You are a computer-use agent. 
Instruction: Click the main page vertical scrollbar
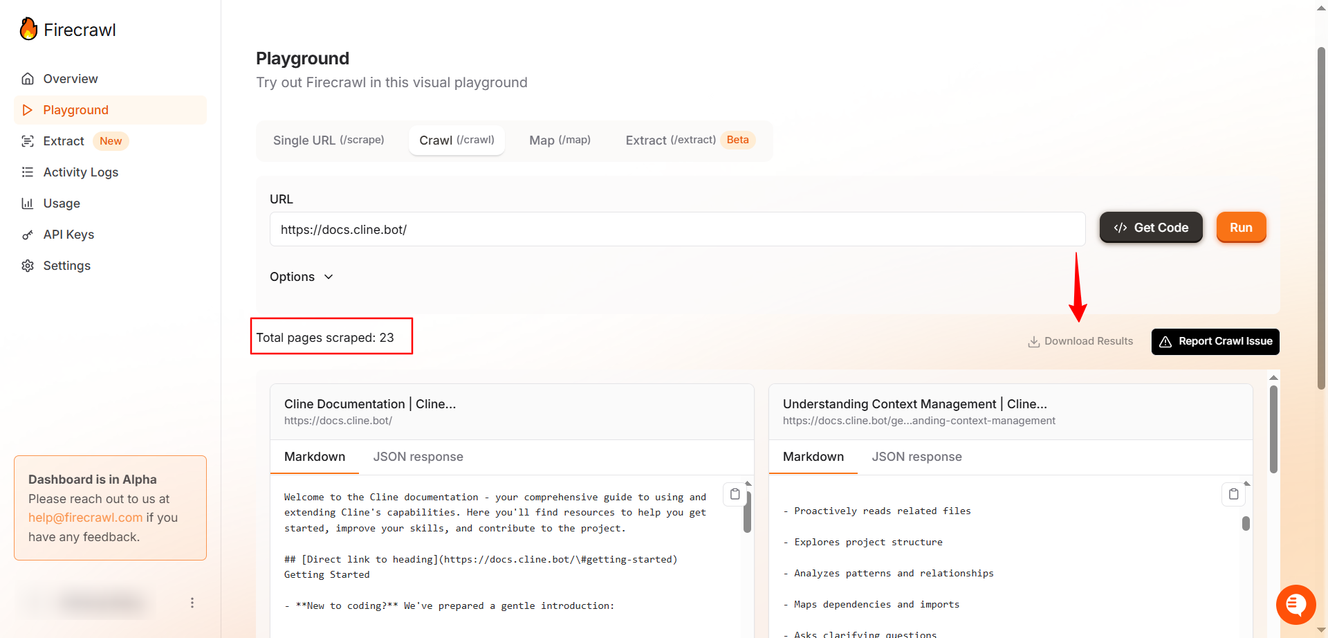(1321, 218)
